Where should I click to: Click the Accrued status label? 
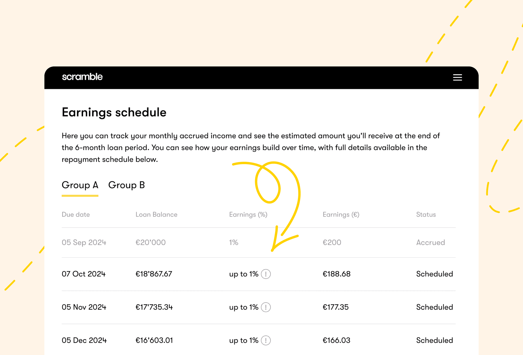click(x=430, y=242)
